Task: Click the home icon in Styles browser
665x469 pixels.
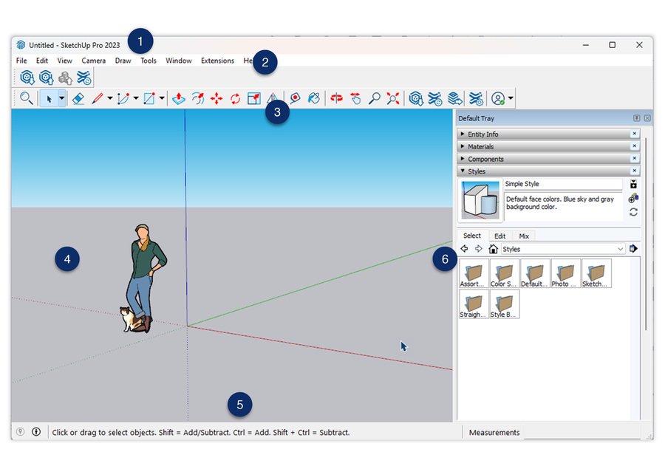Action: click(x=493, y=250)
